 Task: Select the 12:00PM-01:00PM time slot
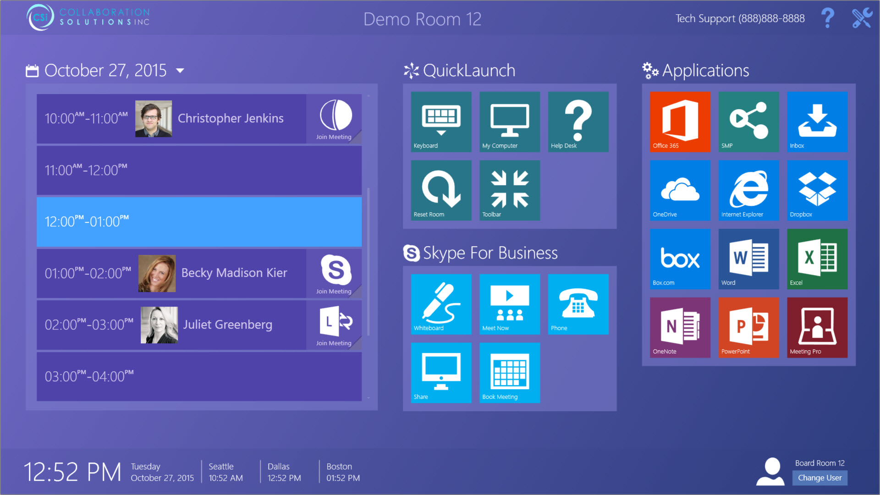[199, 222]
